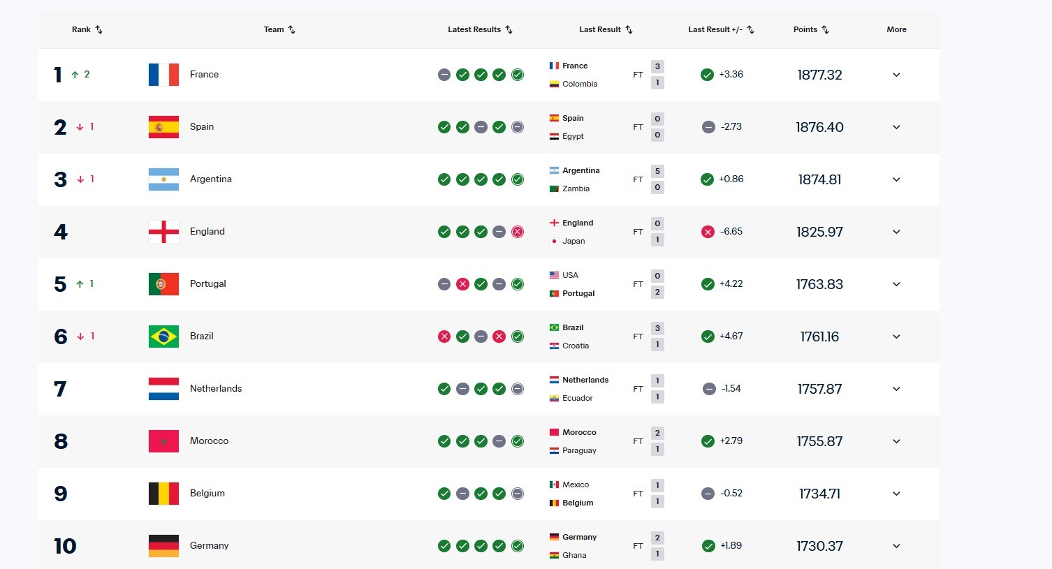
Task: Open the Spain team link
Action: point(202,127)
